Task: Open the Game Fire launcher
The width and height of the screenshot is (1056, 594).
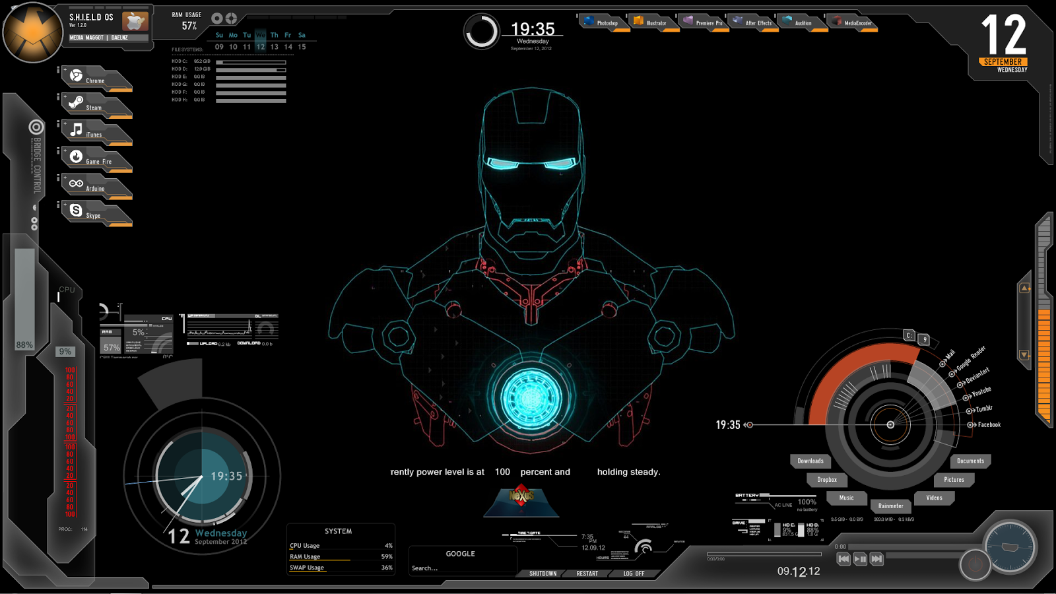Action: click(96, 160)
